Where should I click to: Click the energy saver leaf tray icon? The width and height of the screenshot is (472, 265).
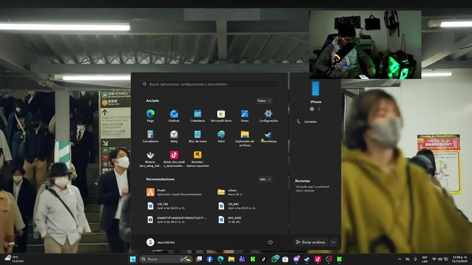coord(446,259)
